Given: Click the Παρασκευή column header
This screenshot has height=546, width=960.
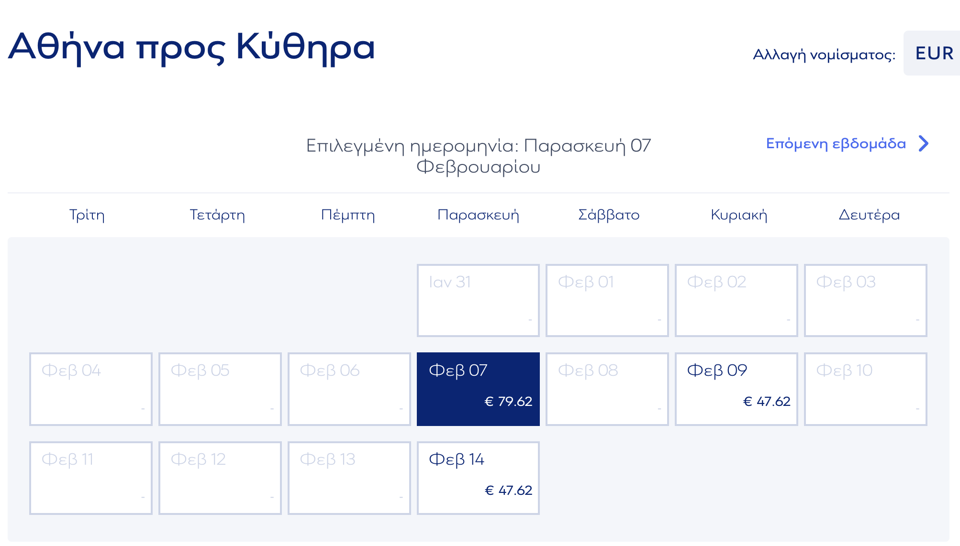Looking at the screenshot, I should (478, 215).
